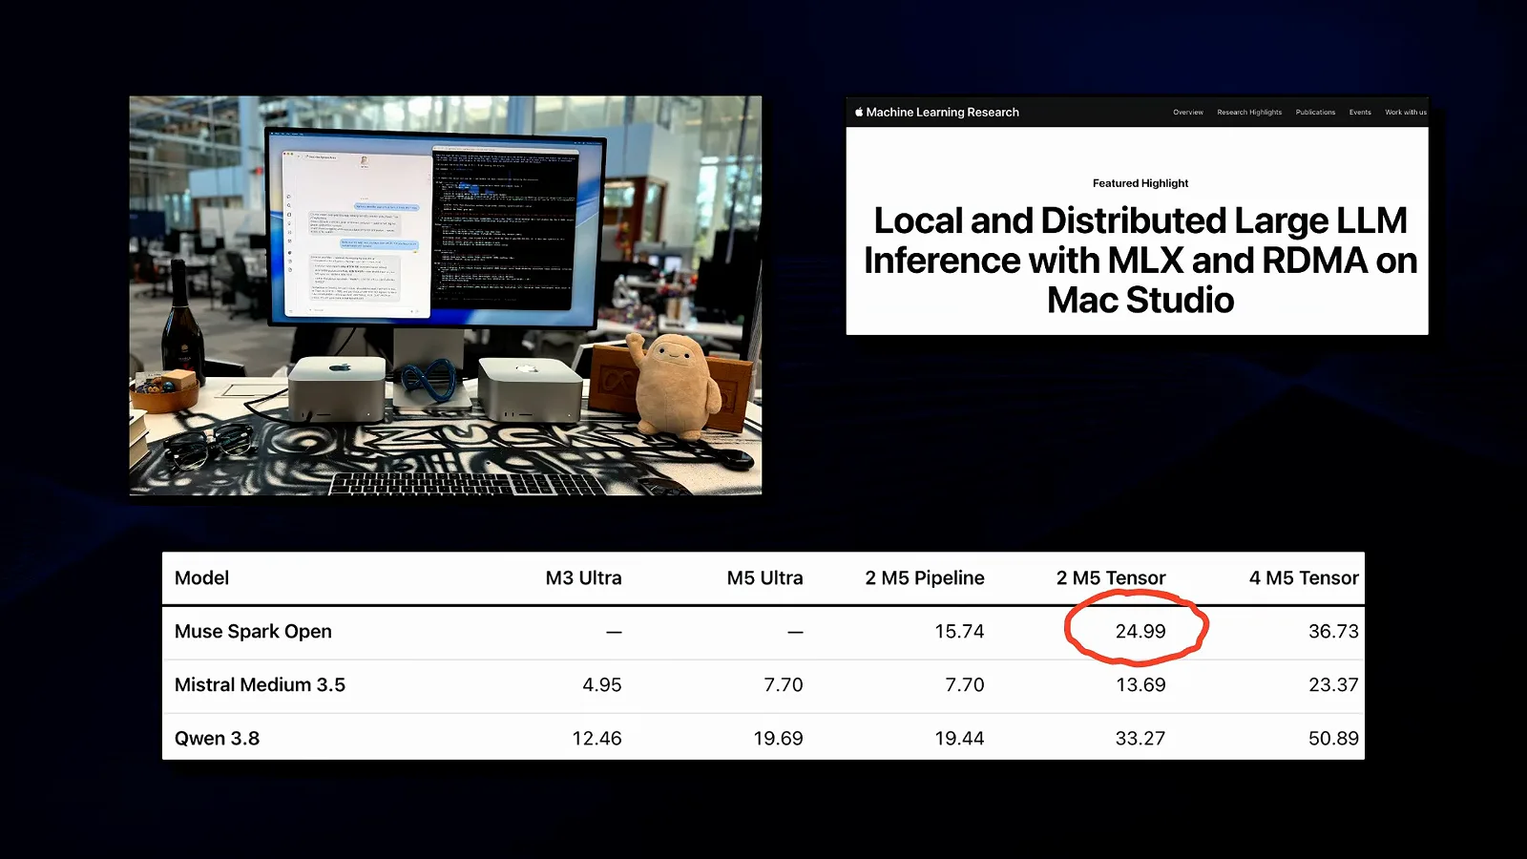Screen dimensions: 1527x859
Task: Click the 19.44 value
Action: pyautogui.click(x=959, y=739)
